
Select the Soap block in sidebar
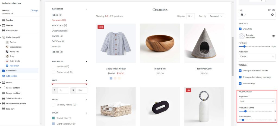(x=12, y=56)
